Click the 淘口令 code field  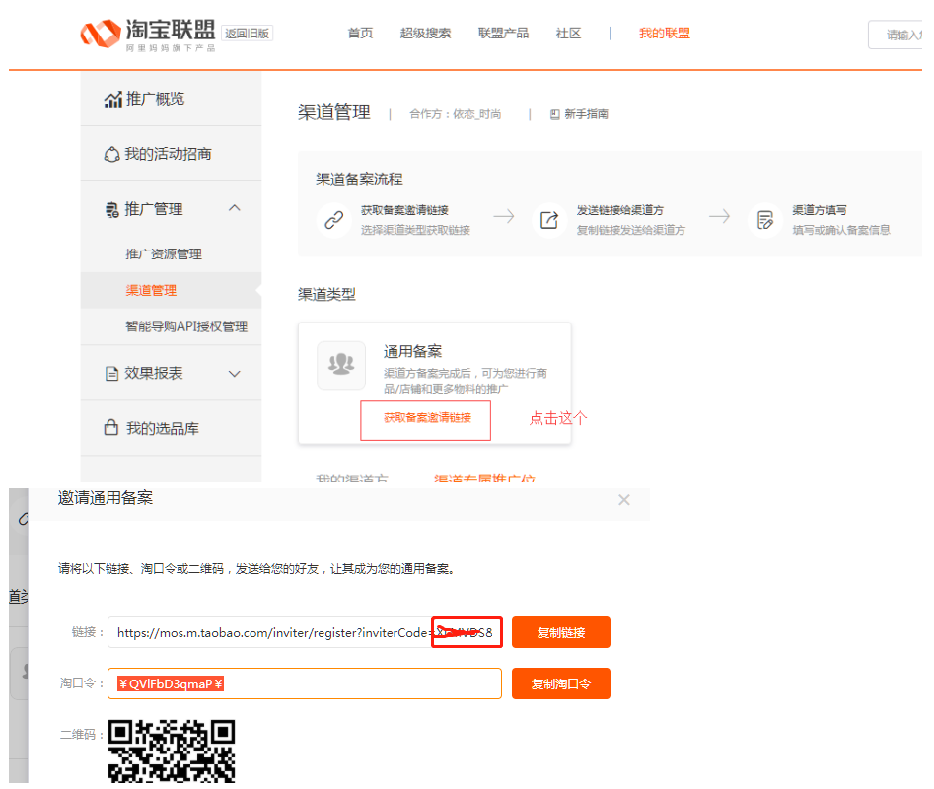(305, 683)
